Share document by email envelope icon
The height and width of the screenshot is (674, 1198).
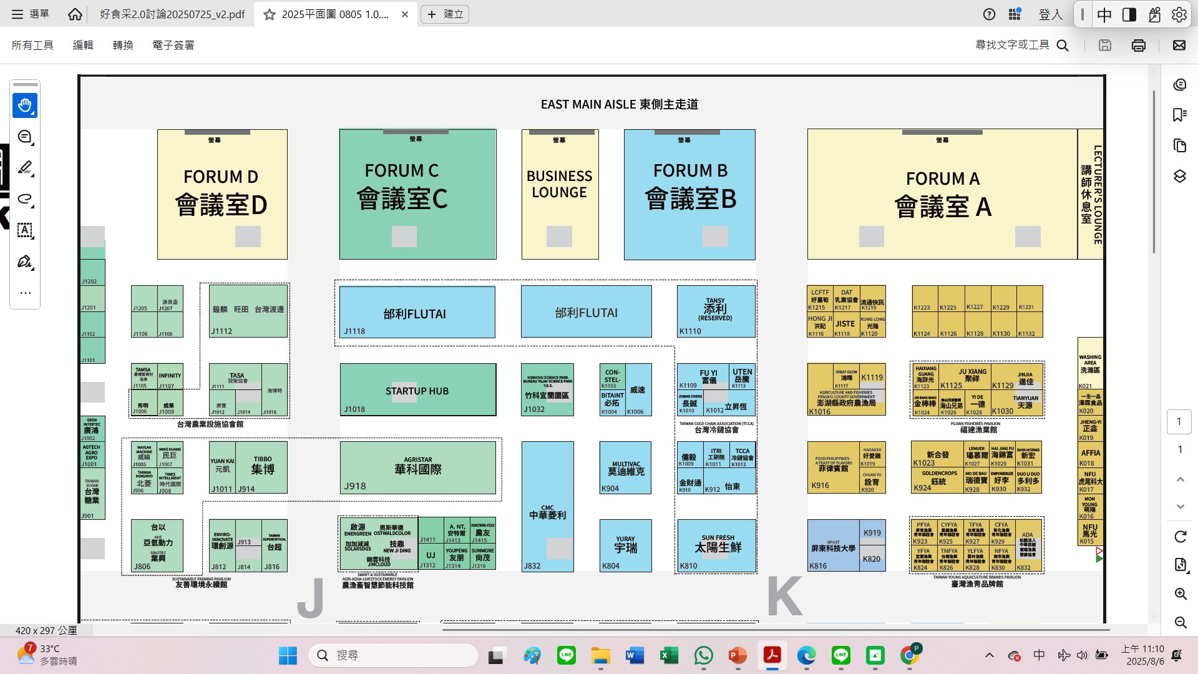tap(1179, 45)
